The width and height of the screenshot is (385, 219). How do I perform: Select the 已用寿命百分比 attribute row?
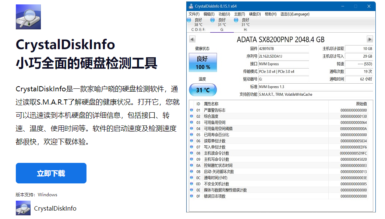278,135
